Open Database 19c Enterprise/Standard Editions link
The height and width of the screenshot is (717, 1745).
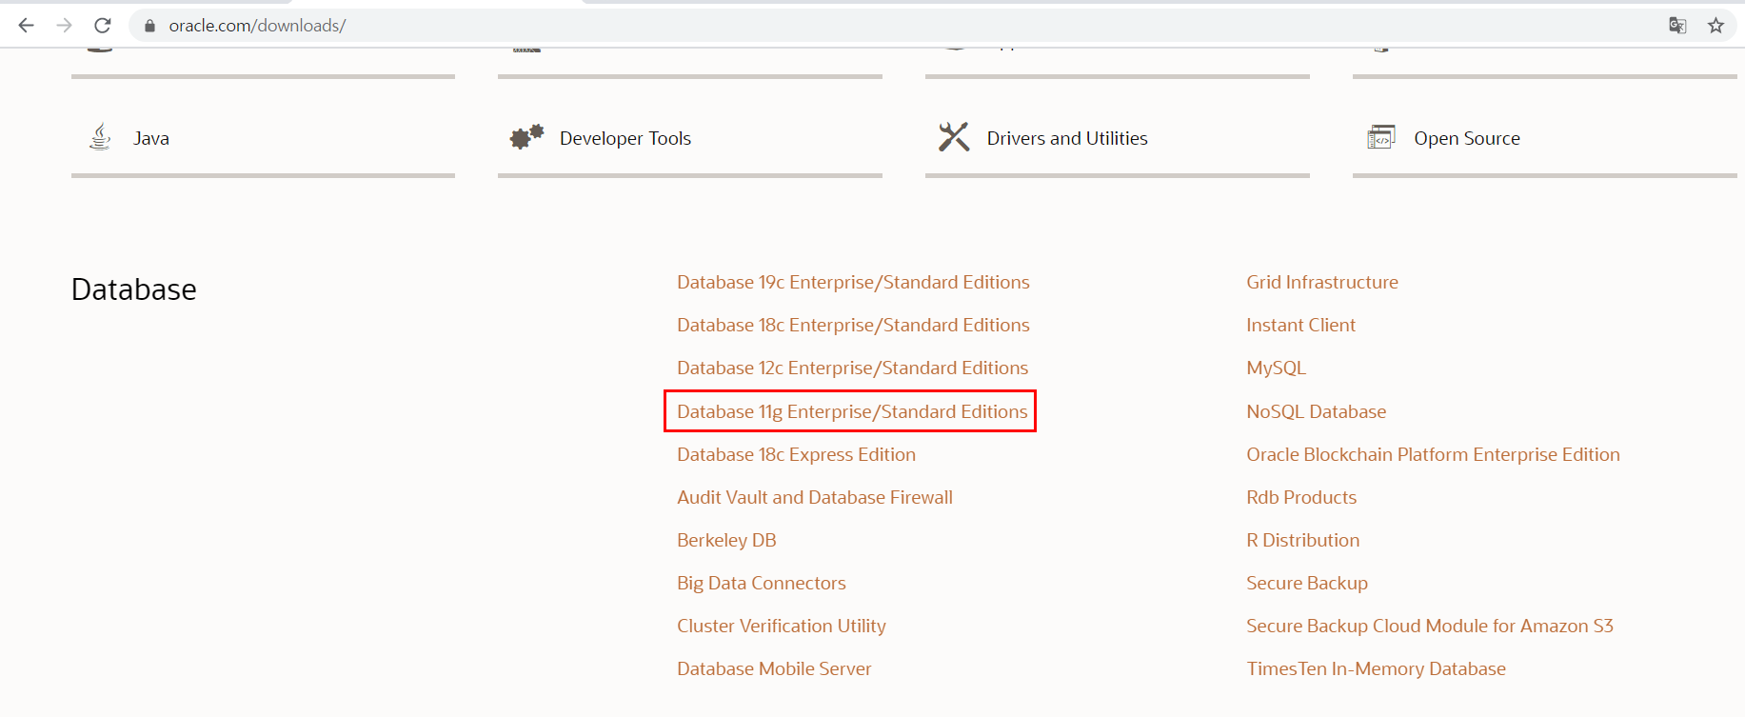coord(853,283)
